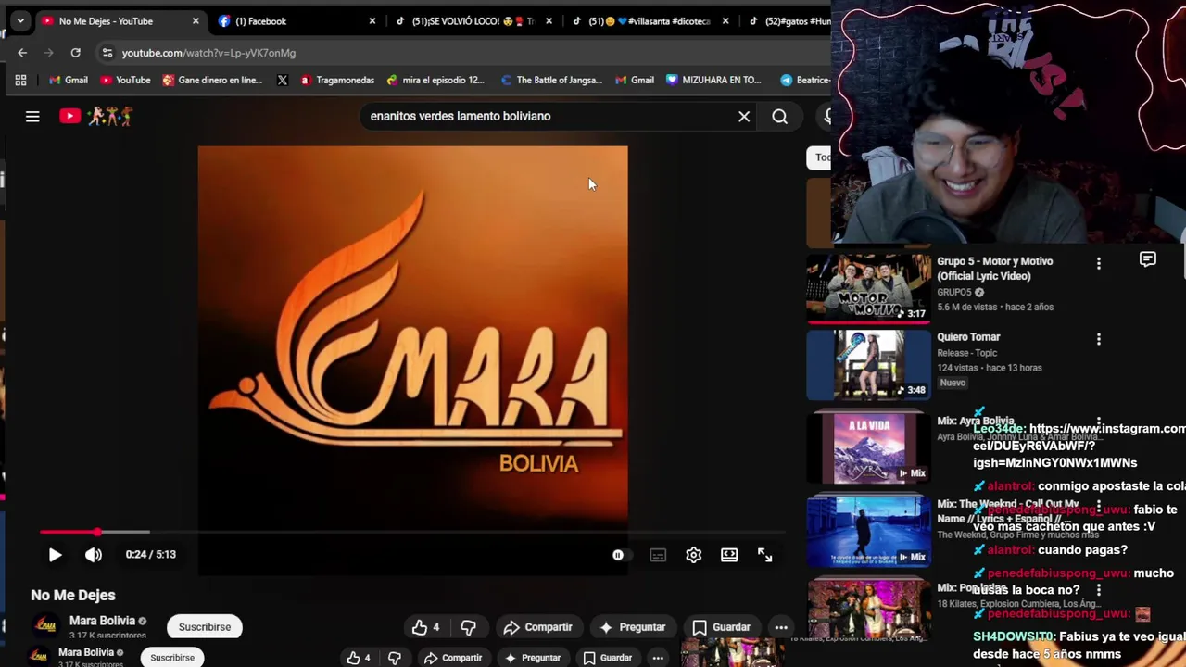Open the X (Twitter) bookmark icon
1186x667 pixels.
[283, 81]
